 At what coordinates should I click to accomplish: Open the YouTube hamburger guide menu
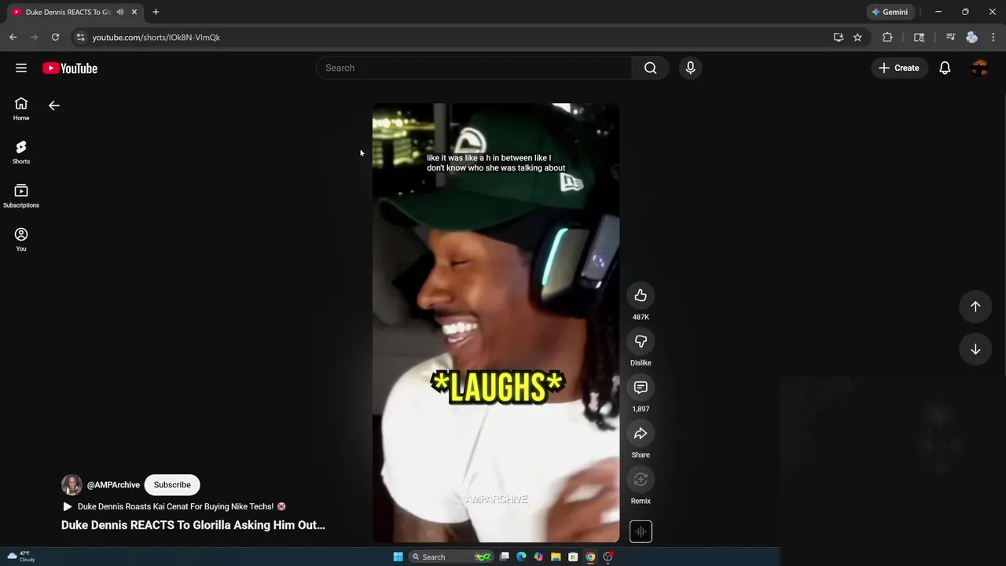(21, 68)
